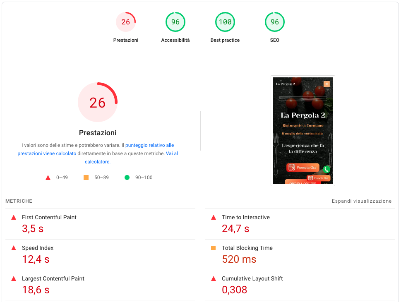This screenshot has width=401, height=302.
Task: Click the Prestazioni label under top gauge
Action: (x=125, y=40)
